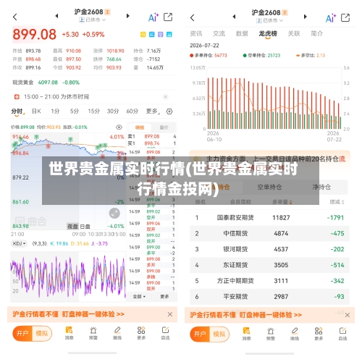Go to previous contract in left screen
Viewport: 362px width, 362px height.
tap(56, 16)
